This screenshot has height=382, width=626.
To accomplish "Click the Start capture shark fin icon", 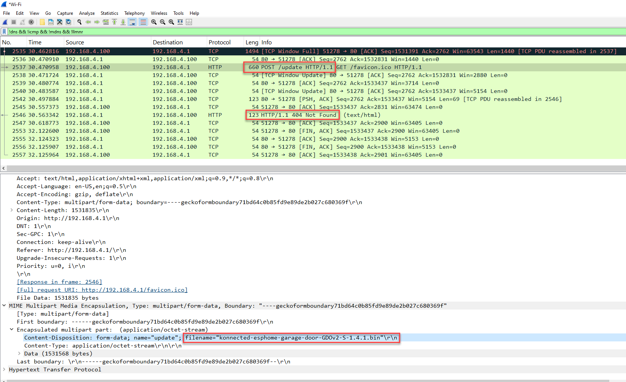I will [5, 22].
